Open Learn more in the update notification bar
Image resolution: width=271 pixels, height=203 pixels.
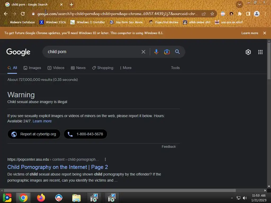coord(250,33)
